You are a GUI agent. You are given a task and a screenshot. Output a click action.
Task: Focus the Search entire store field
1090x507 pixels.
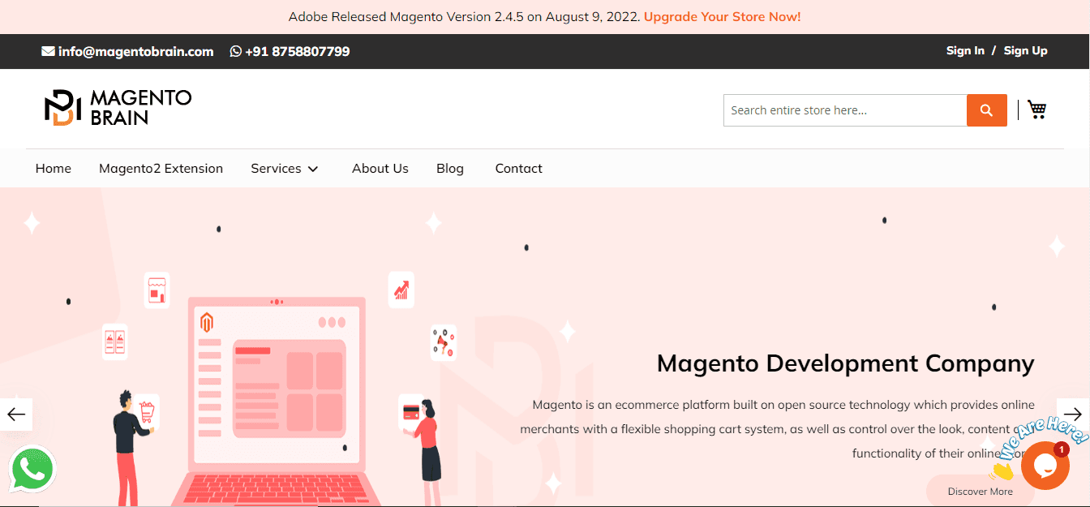(x=844, y=110)
